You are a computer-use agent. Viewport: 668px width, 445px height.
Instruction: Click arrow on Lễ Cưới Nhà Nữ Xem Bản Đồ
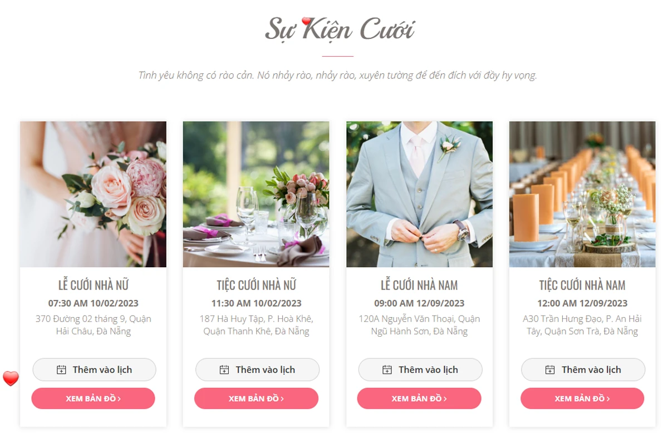119,399
